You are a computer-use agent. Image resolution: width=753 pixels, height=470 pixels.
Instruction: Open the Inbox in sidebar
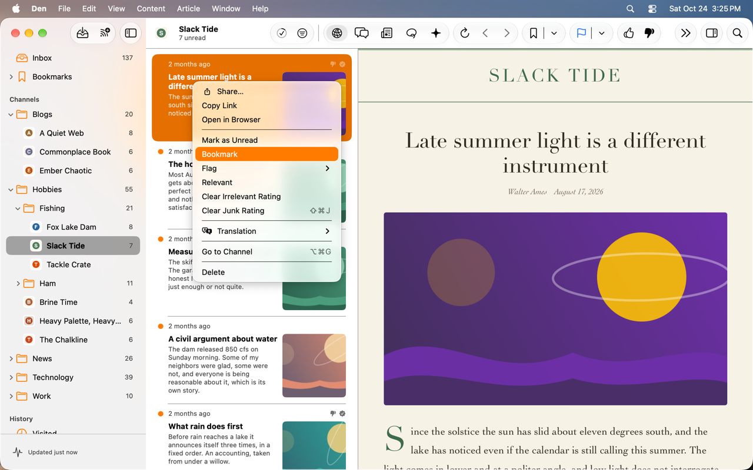click(73, 58)
